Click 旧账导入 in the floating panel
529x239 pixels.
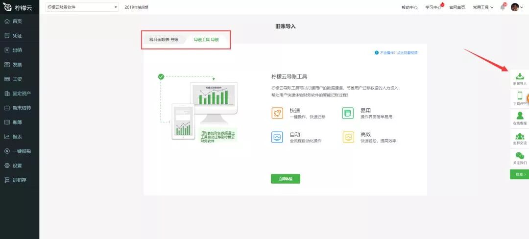(x=520, y=79)
